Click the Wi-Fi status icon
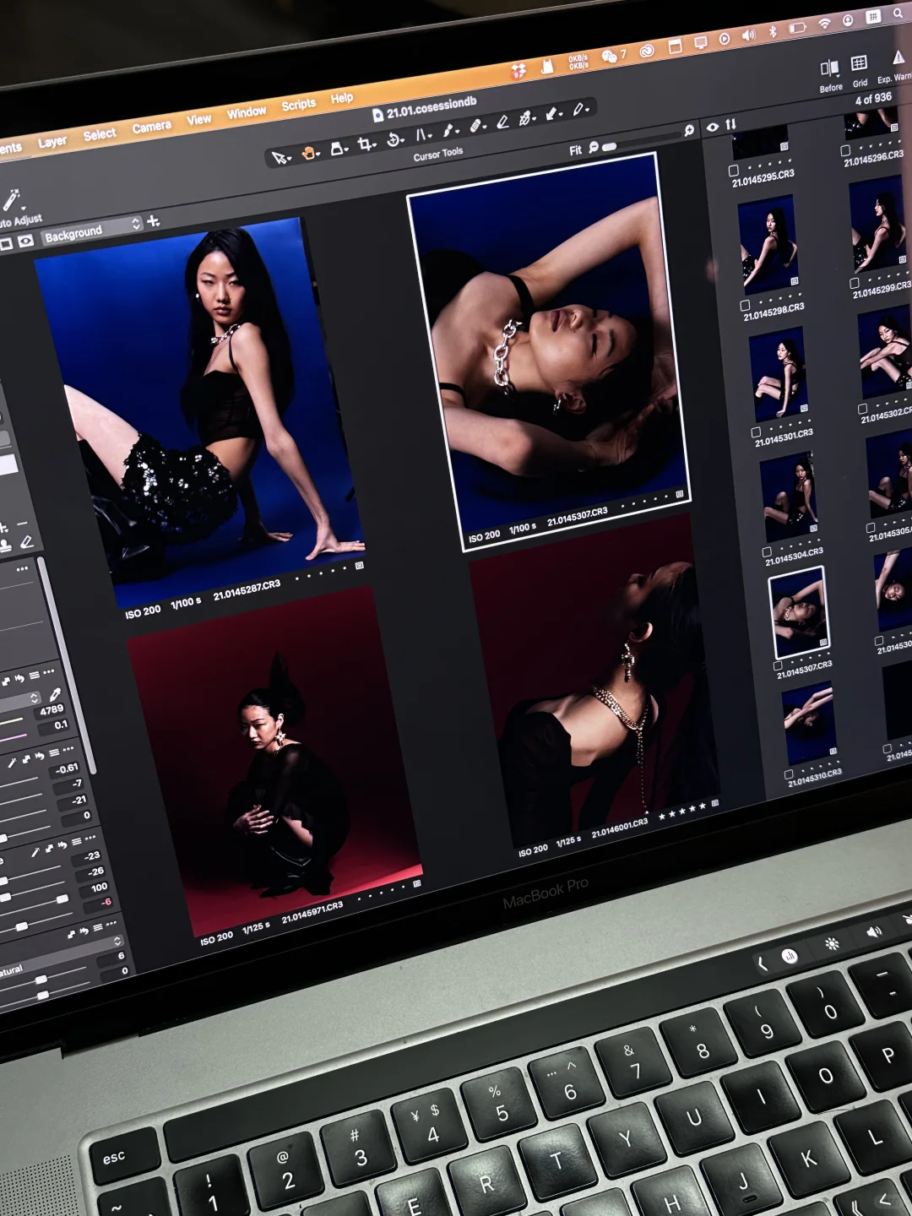Viewport: 912px width, 1216px height. 824,24
